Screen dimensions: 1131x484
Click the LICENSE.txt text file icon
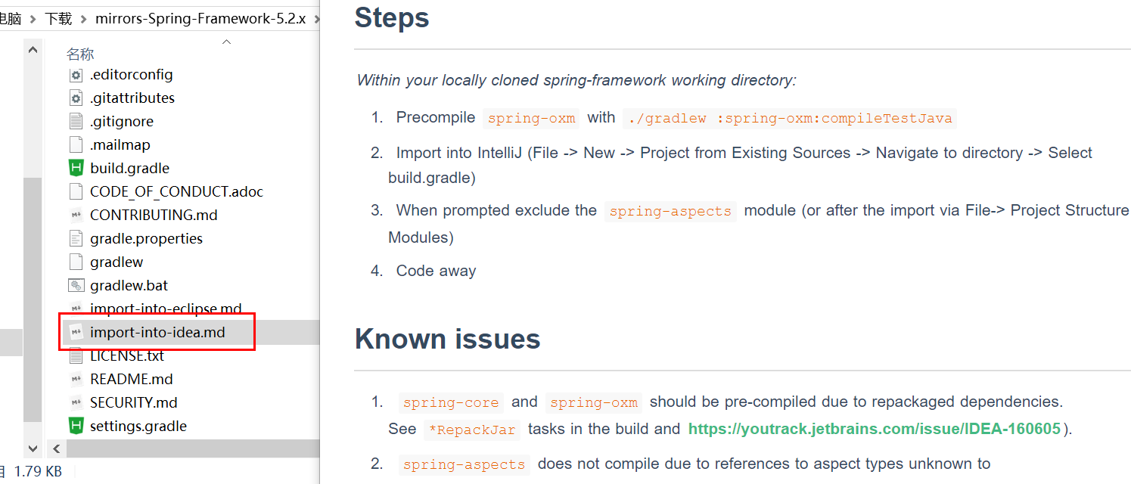76,355
